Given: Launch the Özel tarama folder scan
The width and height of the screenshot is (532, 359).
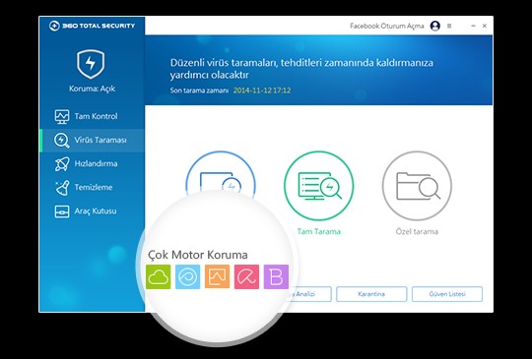Looking at the screenshot, I should pos(417,186).
